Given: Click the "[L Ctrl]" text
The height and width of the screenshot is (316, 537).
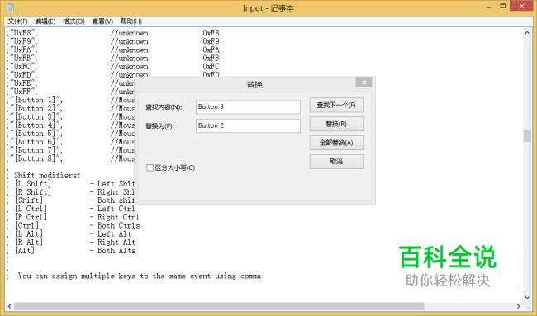Looking at the screenshot, I should pos(31,209).
